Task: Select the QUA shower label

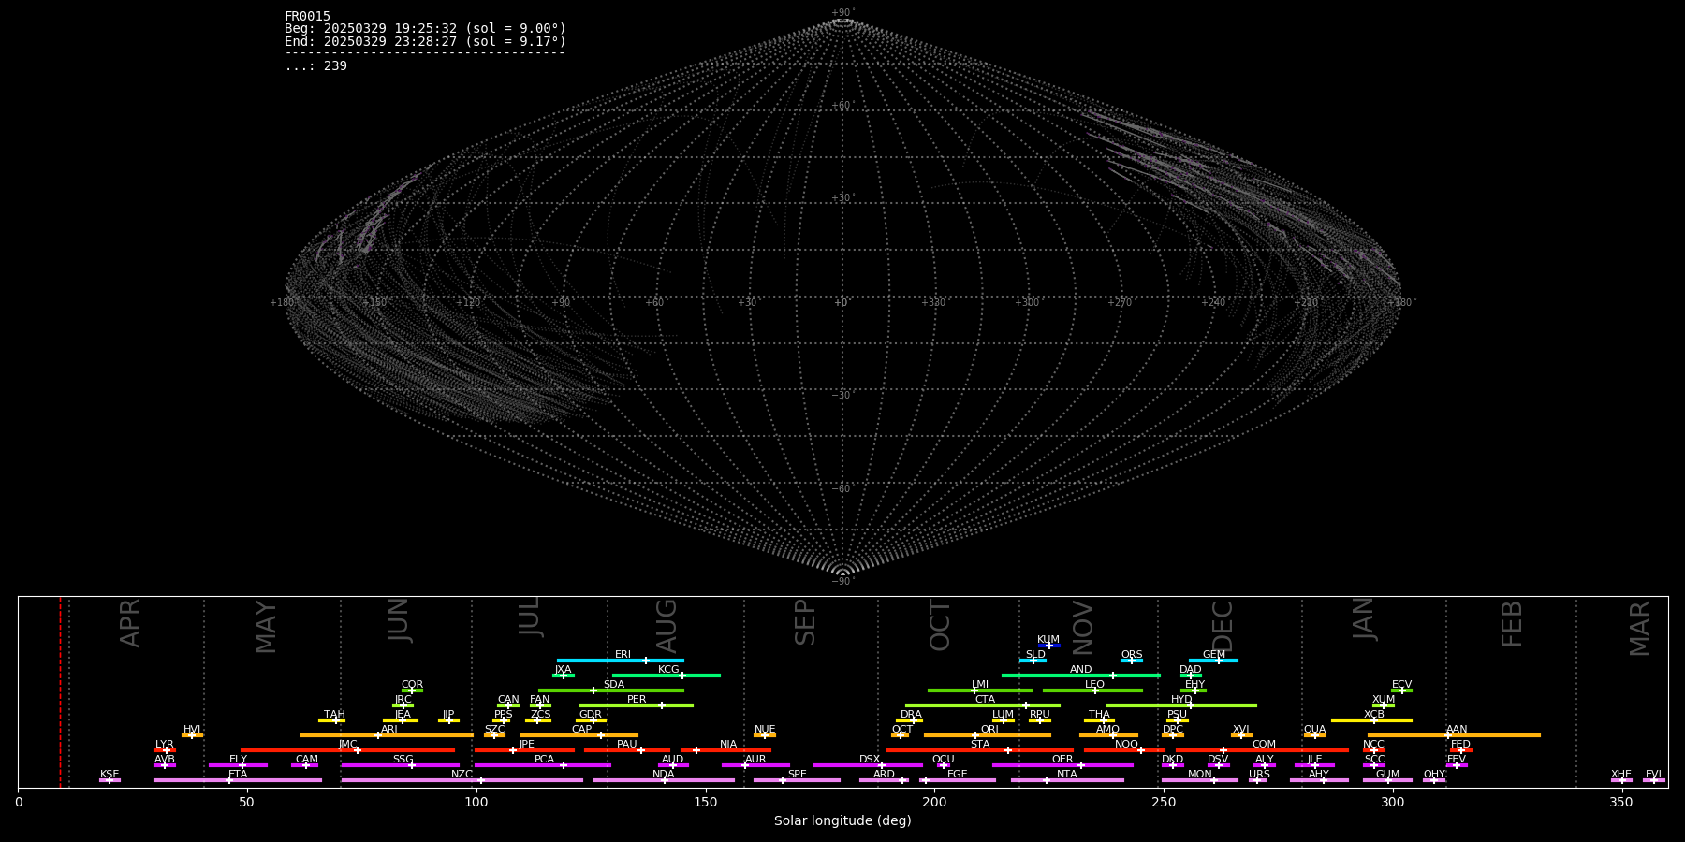Action: [x=1314, y=729]
